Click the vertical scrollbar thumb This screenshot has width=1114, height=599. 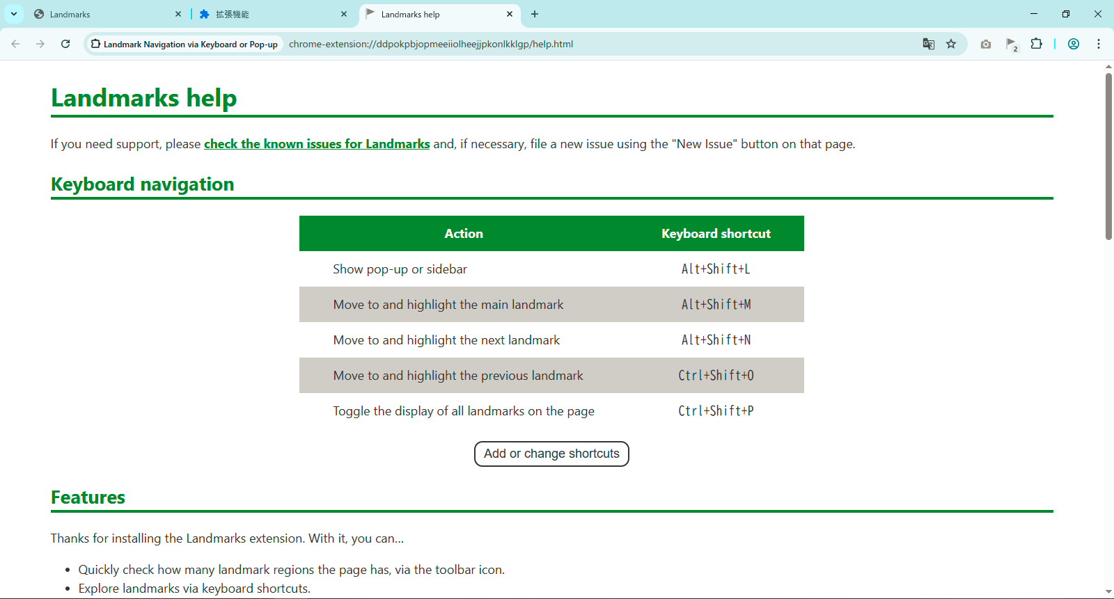tap(1108, 157)
